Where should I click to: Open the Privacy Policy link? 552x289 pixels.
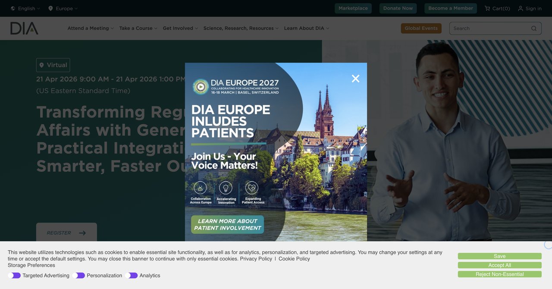(256, 259)
